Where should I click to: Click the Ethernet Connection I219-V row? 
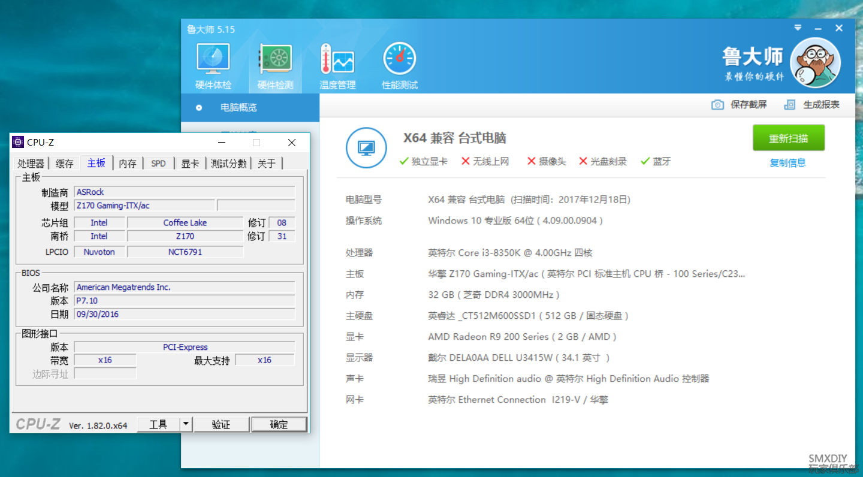(518, 400)
